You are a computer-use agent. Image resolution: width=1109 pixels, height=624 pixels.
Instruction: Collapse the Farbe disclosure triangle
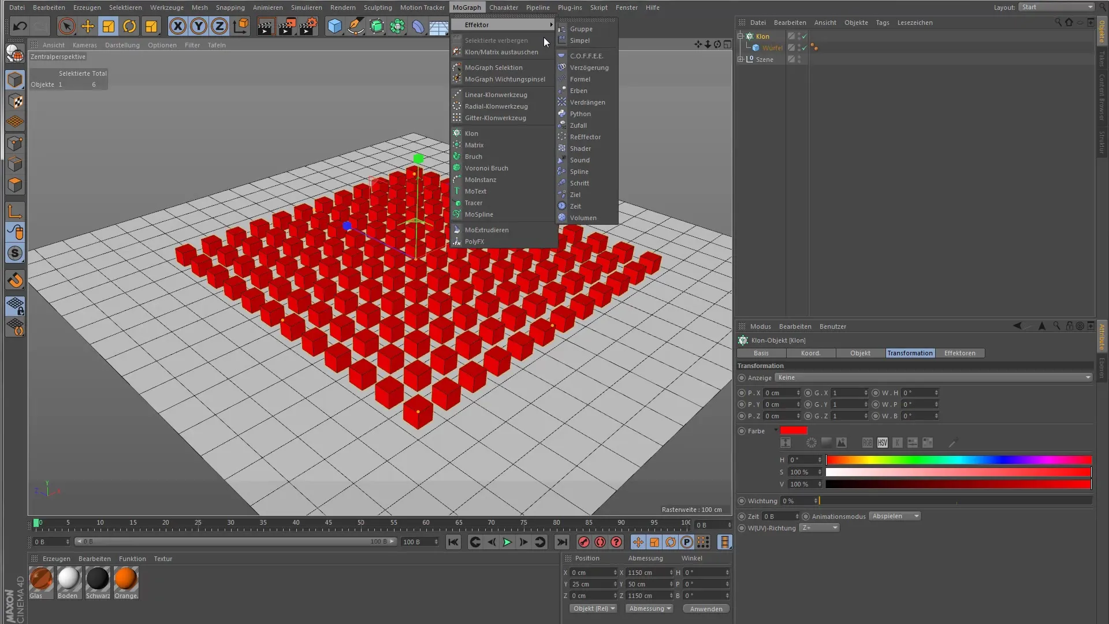[x=776, y=430]
